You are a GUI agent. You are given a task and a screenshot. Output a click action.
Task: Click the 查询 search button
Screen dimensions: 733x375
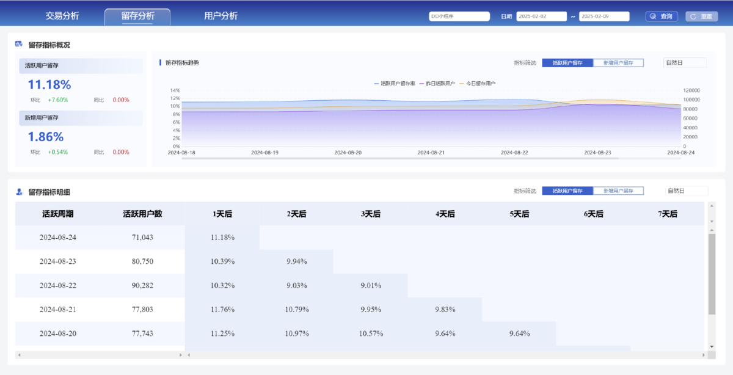point(662,16)
